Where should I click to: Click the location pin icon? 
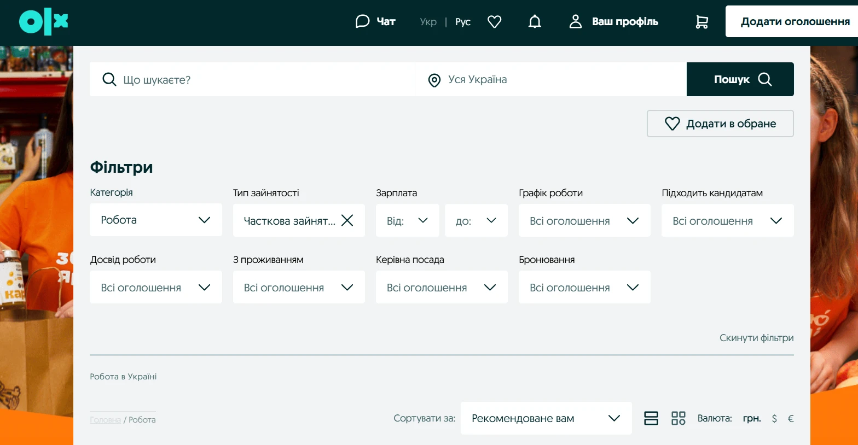pyautogui.click(x=434, y=80)
